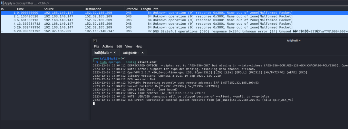
Task: Click the 'Socket Buffers: R=[212992' line
Action: [156, 86]
